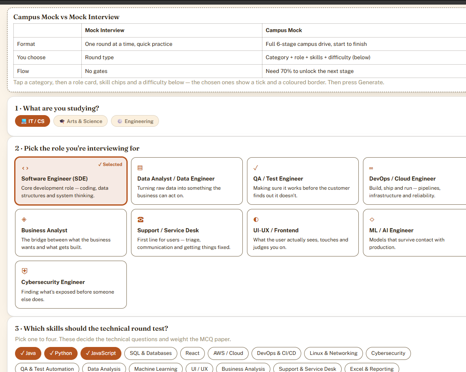Screen dimensions: 466x372
Task: Click the laptop icon in IT / CS chip
Action: pyautogui.click(x=24, y=121)
